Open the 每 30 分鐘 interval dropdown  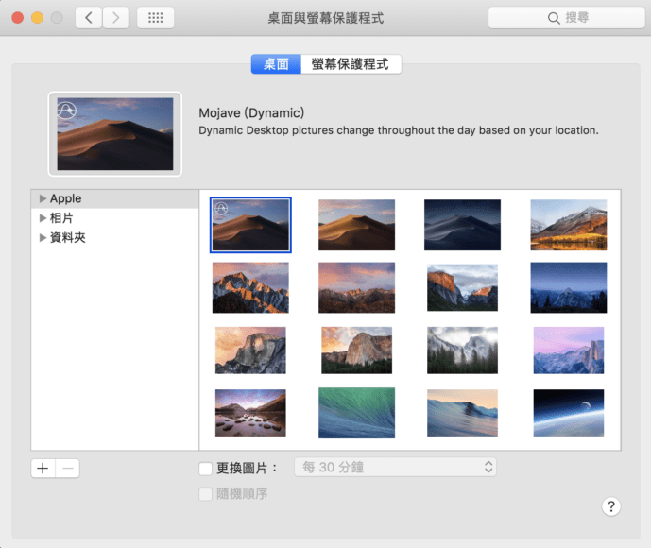(395, 467)
